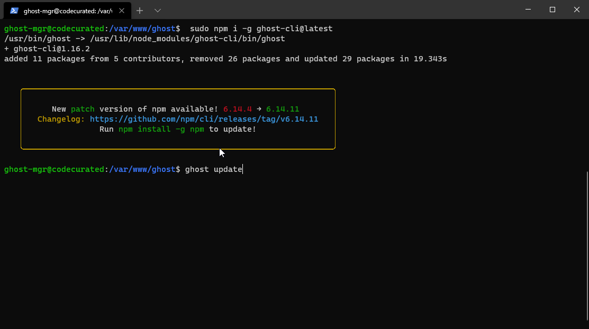
Task: Open the profile dropdown chevron in the tab bar
Action: point(158,11)
